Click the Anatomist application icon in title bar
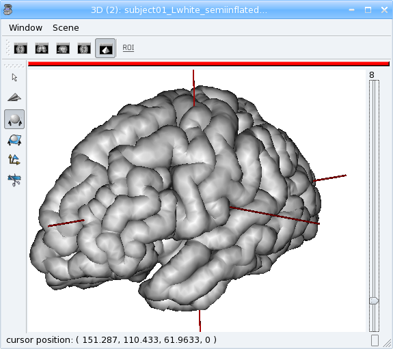The width and height of the screenshot is (393, 349). click(8, 10)
